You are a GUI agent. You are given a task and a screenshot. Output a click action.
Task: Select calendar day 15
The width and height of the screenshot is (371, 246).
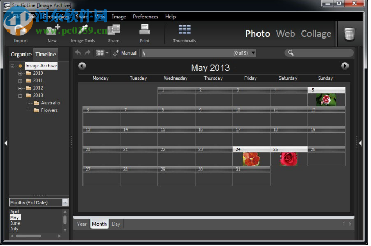pyautogui.click(x=177, y=136)
